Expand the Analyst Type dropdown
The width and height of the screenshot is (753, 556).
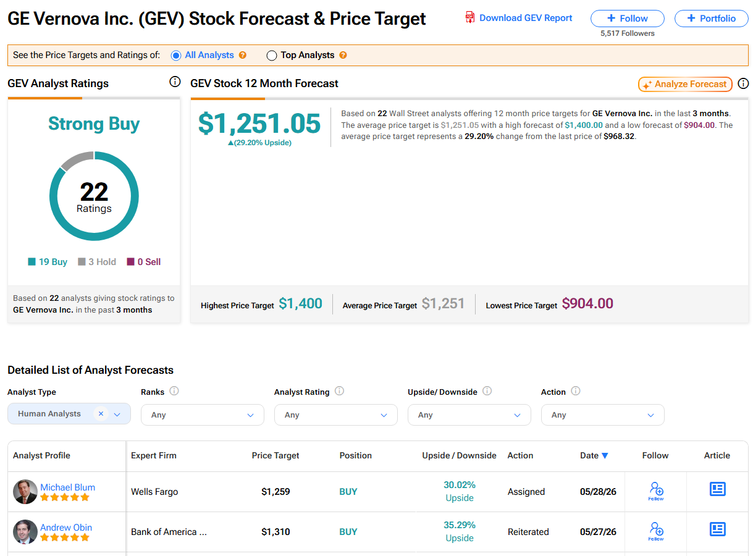click(x=117, y=415)
